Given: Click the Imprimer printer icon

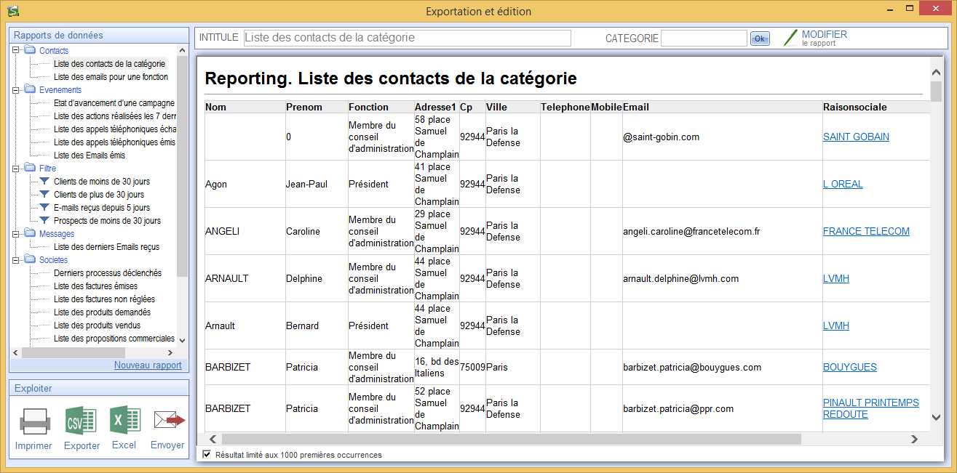Looking at the screenshot, I should (x=33, y=421).
